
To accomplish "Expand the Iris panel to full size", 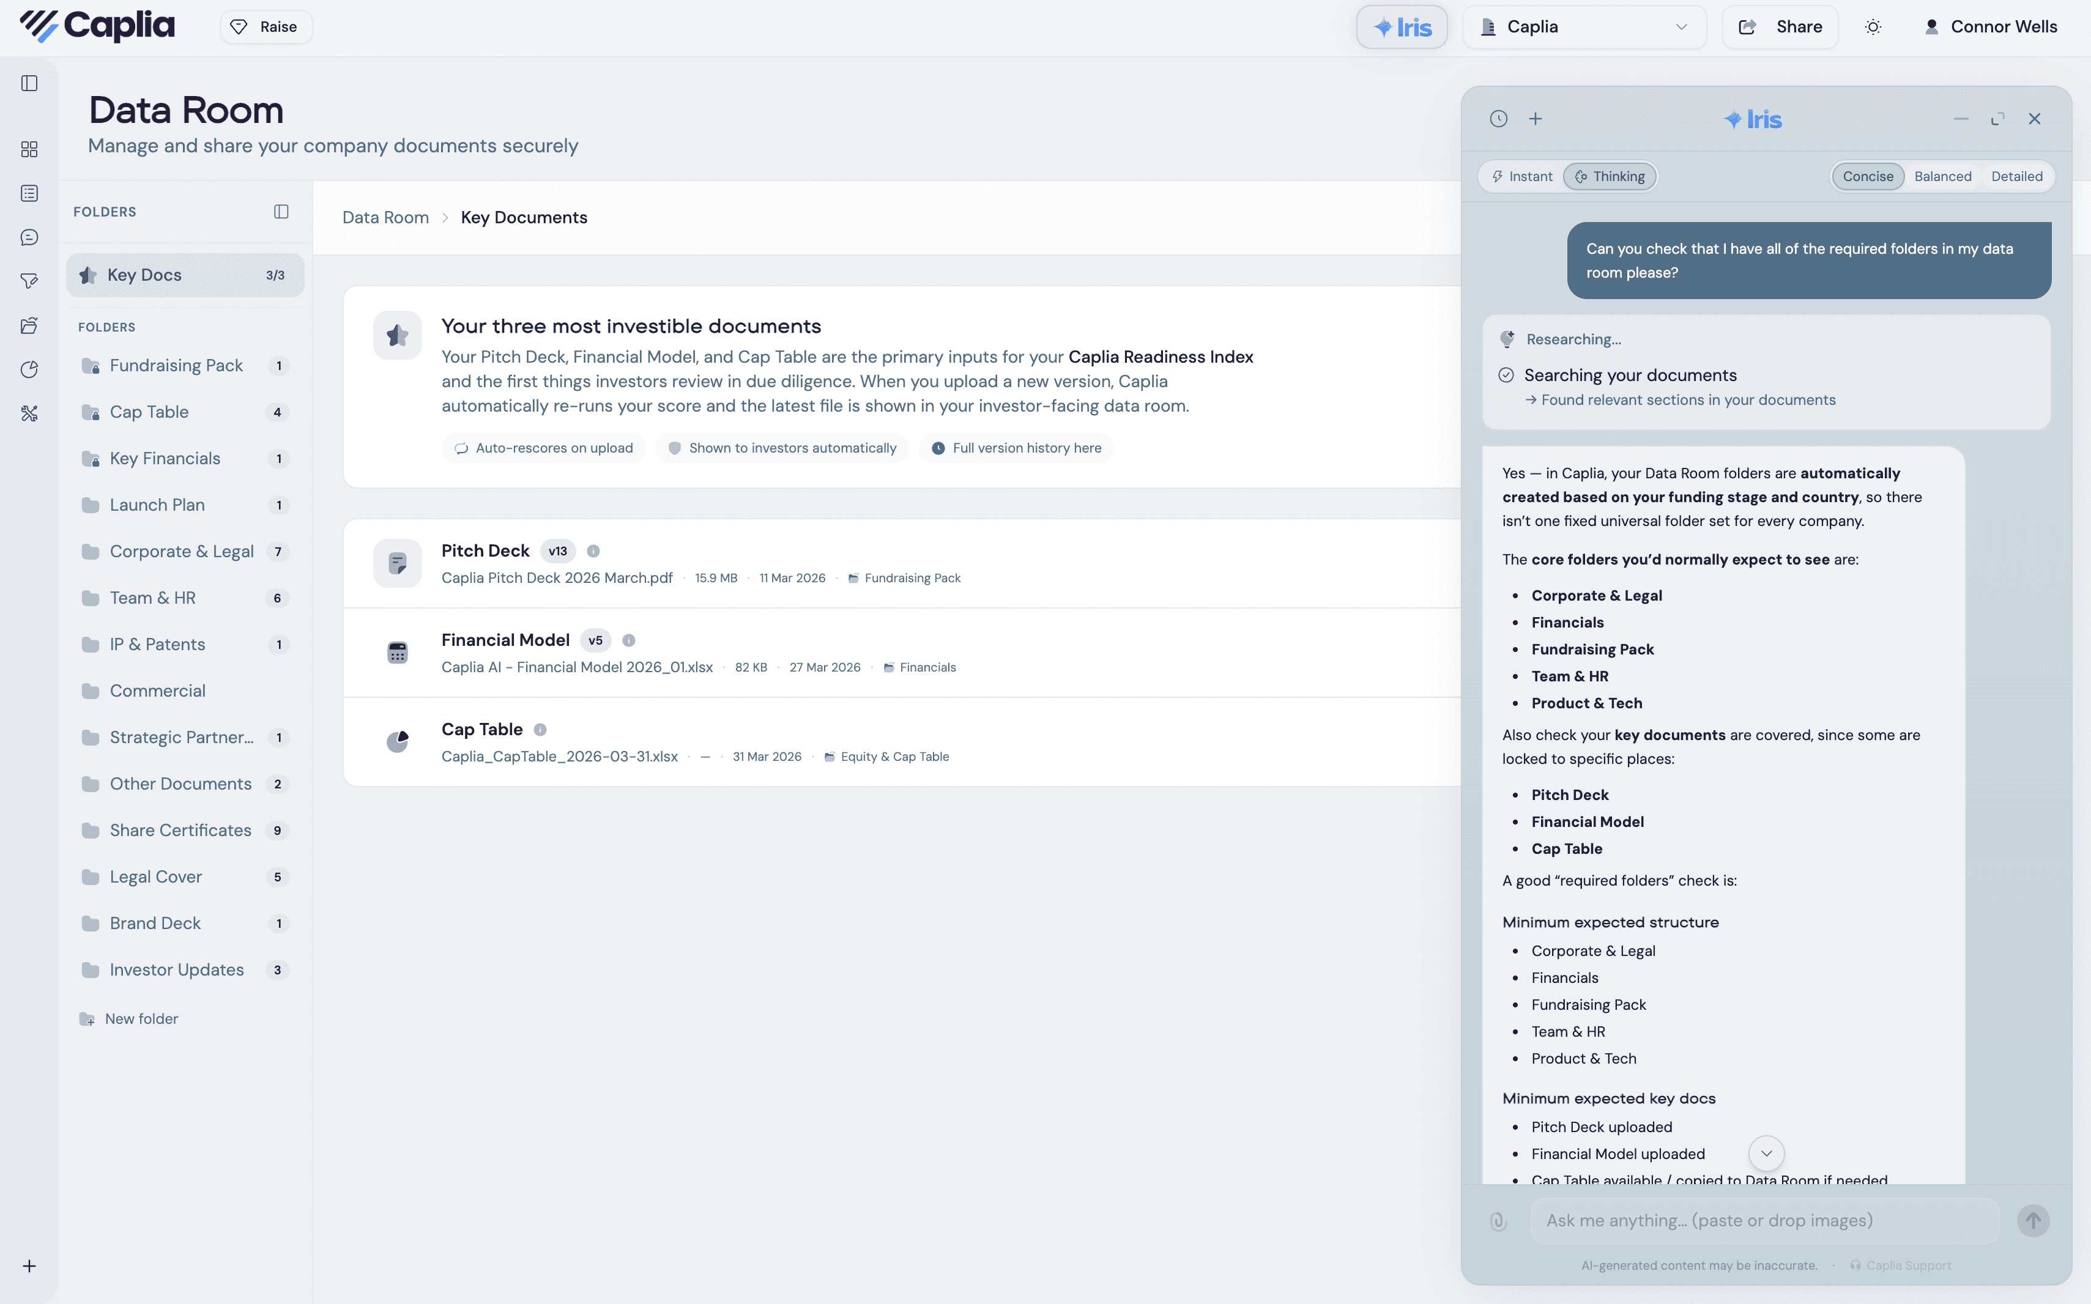I will [1998, 119].
